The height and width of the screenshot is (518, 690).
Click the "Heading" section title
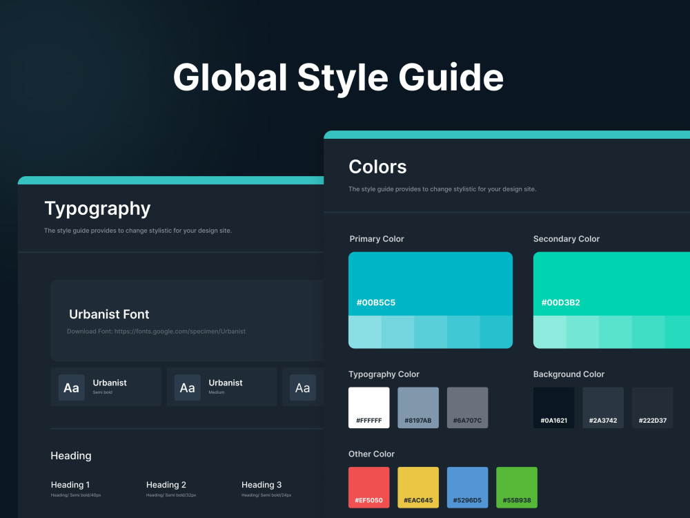coord(71,456)
